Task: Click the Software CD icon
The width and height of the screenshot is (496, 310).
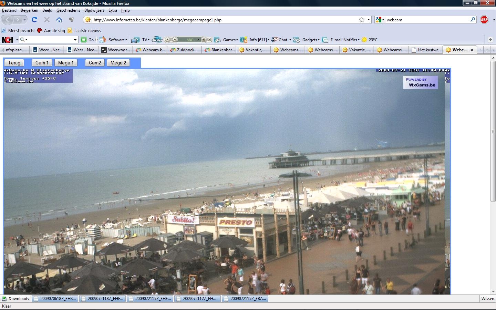Action: click(x=103, y=40)
